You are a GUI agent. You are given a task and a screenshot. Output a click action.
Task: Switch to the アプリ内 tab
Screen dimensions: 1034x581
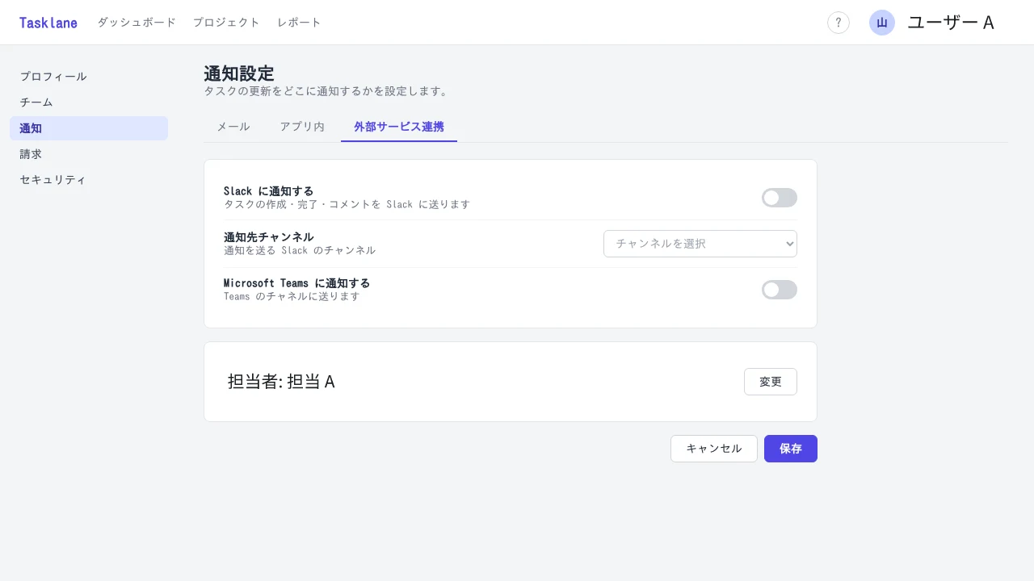[x=302, y=127]
